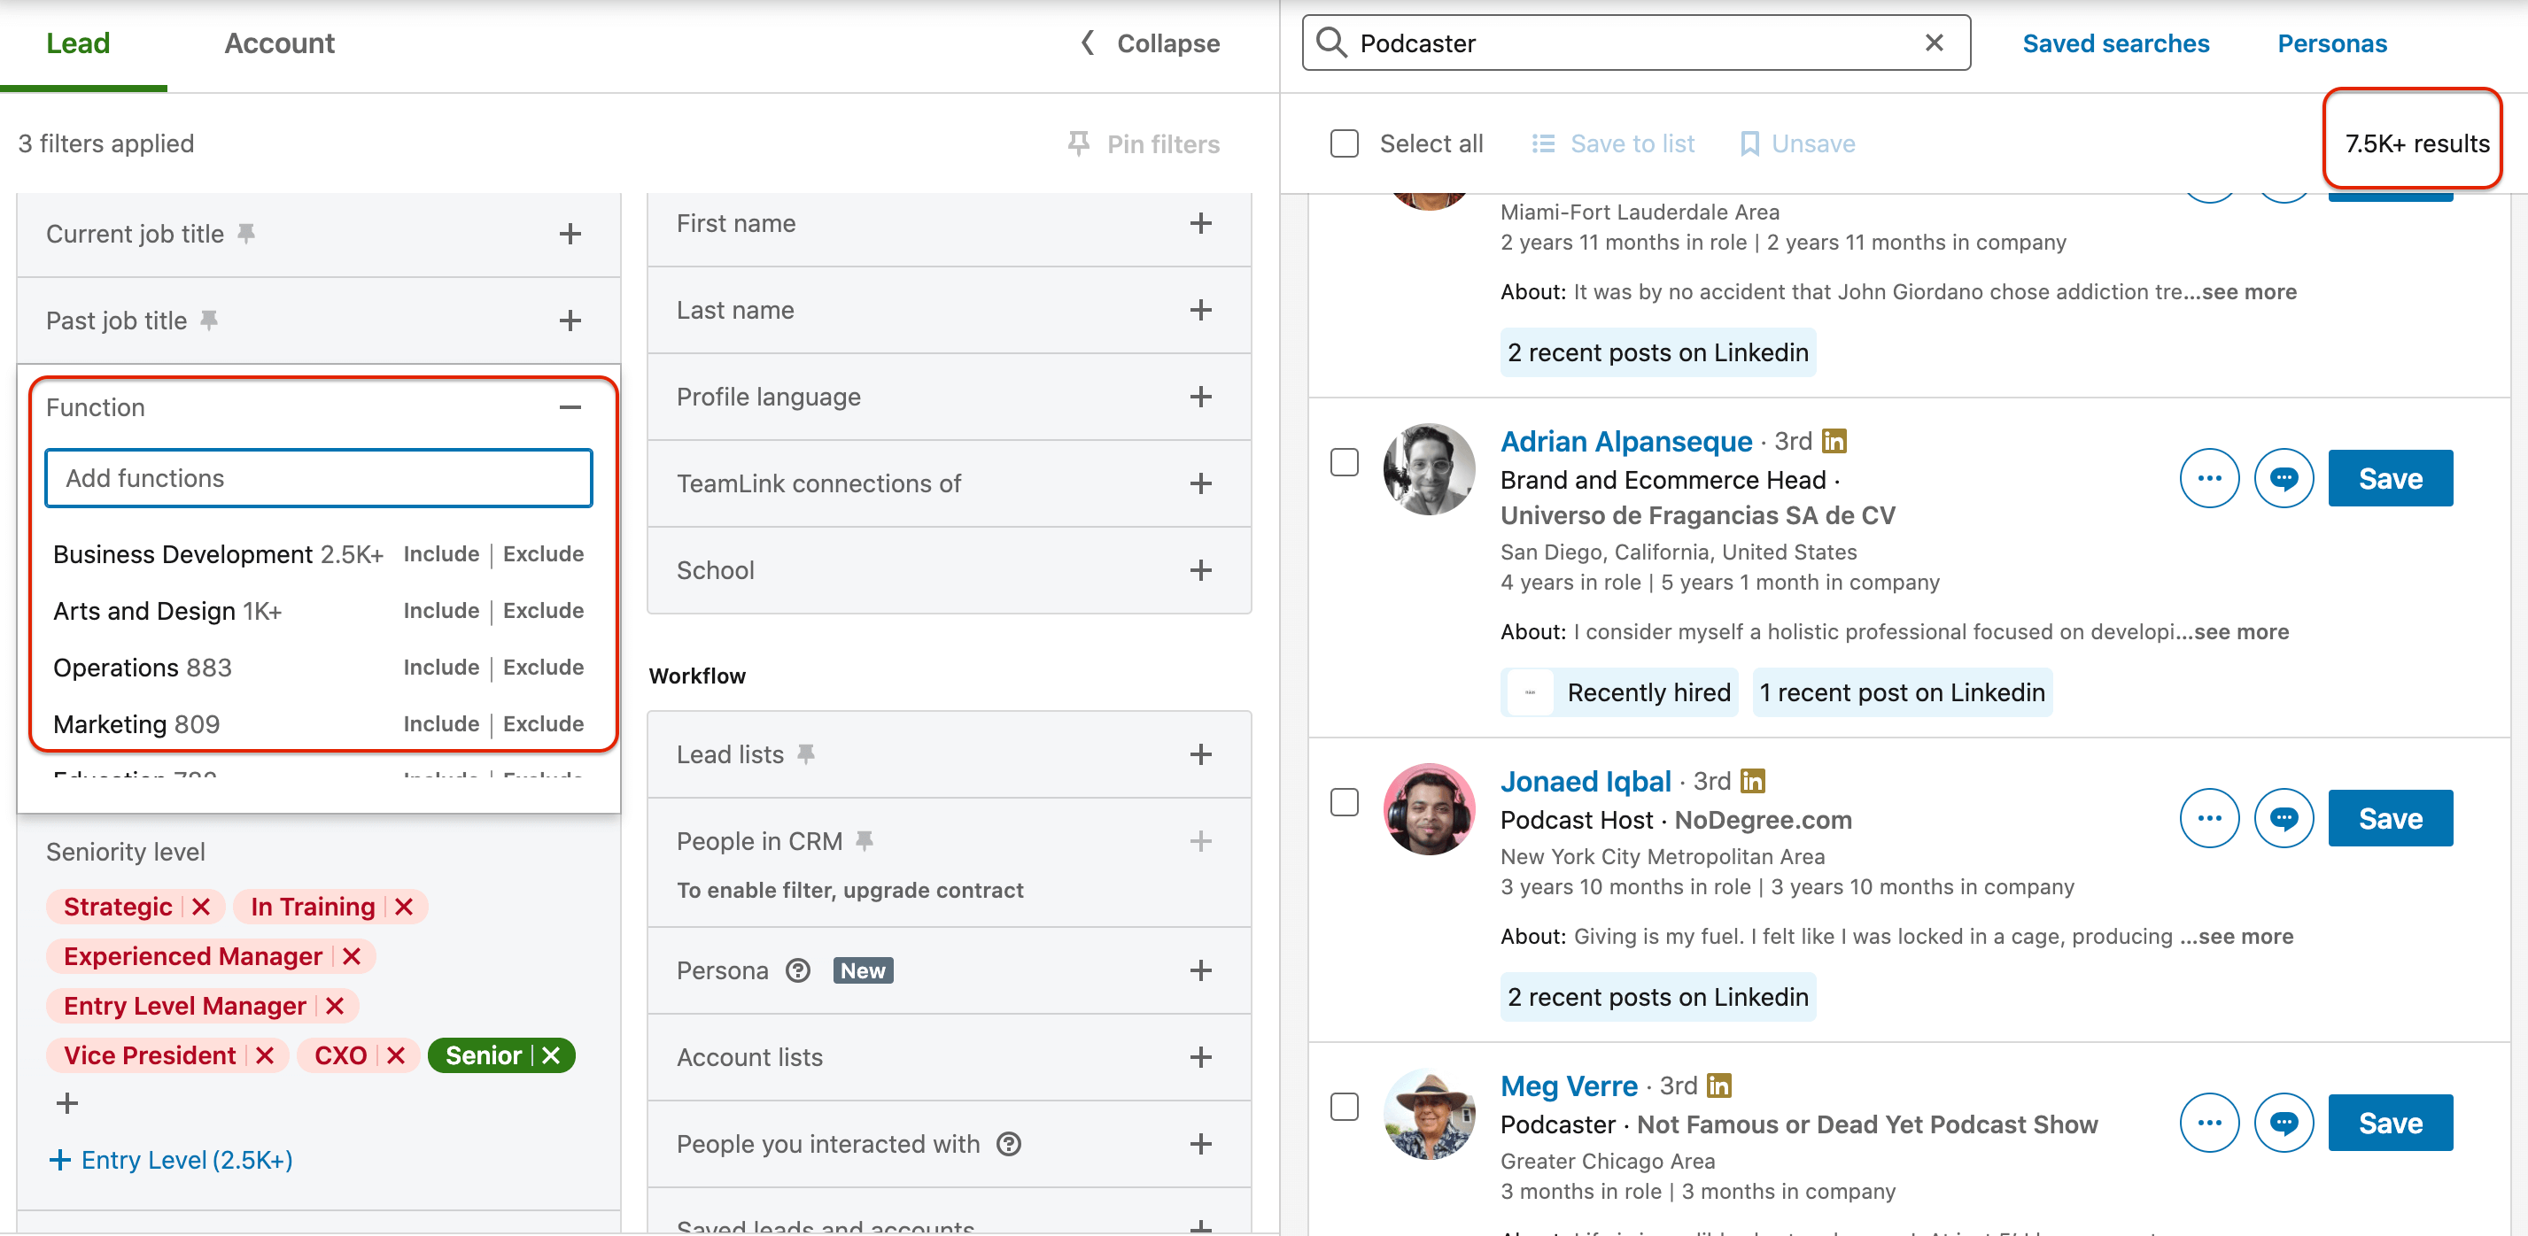Include the Business Development function
The height and width of the screenshot is (1236, 2528).
(440, 554)
